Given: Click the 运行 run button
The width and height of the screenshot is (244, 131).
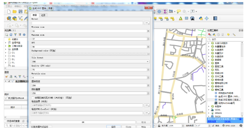Looking at the screenshot, I should (113, 127).
